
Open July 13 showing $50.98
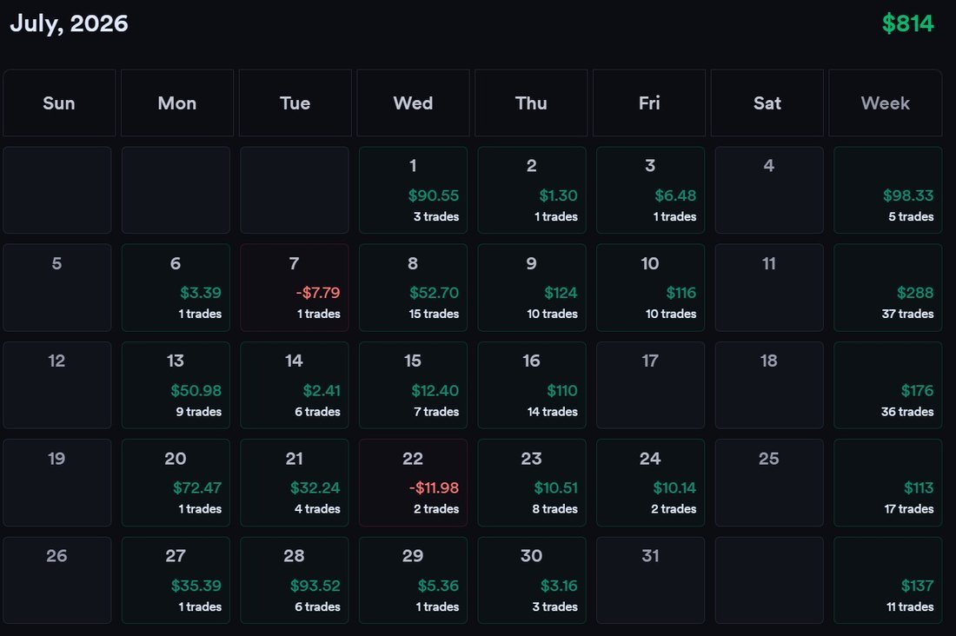pyautogui.click(x=176, y=385)
